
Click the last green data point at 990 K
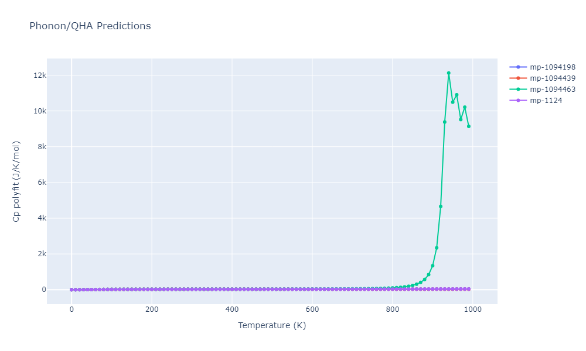469,126
